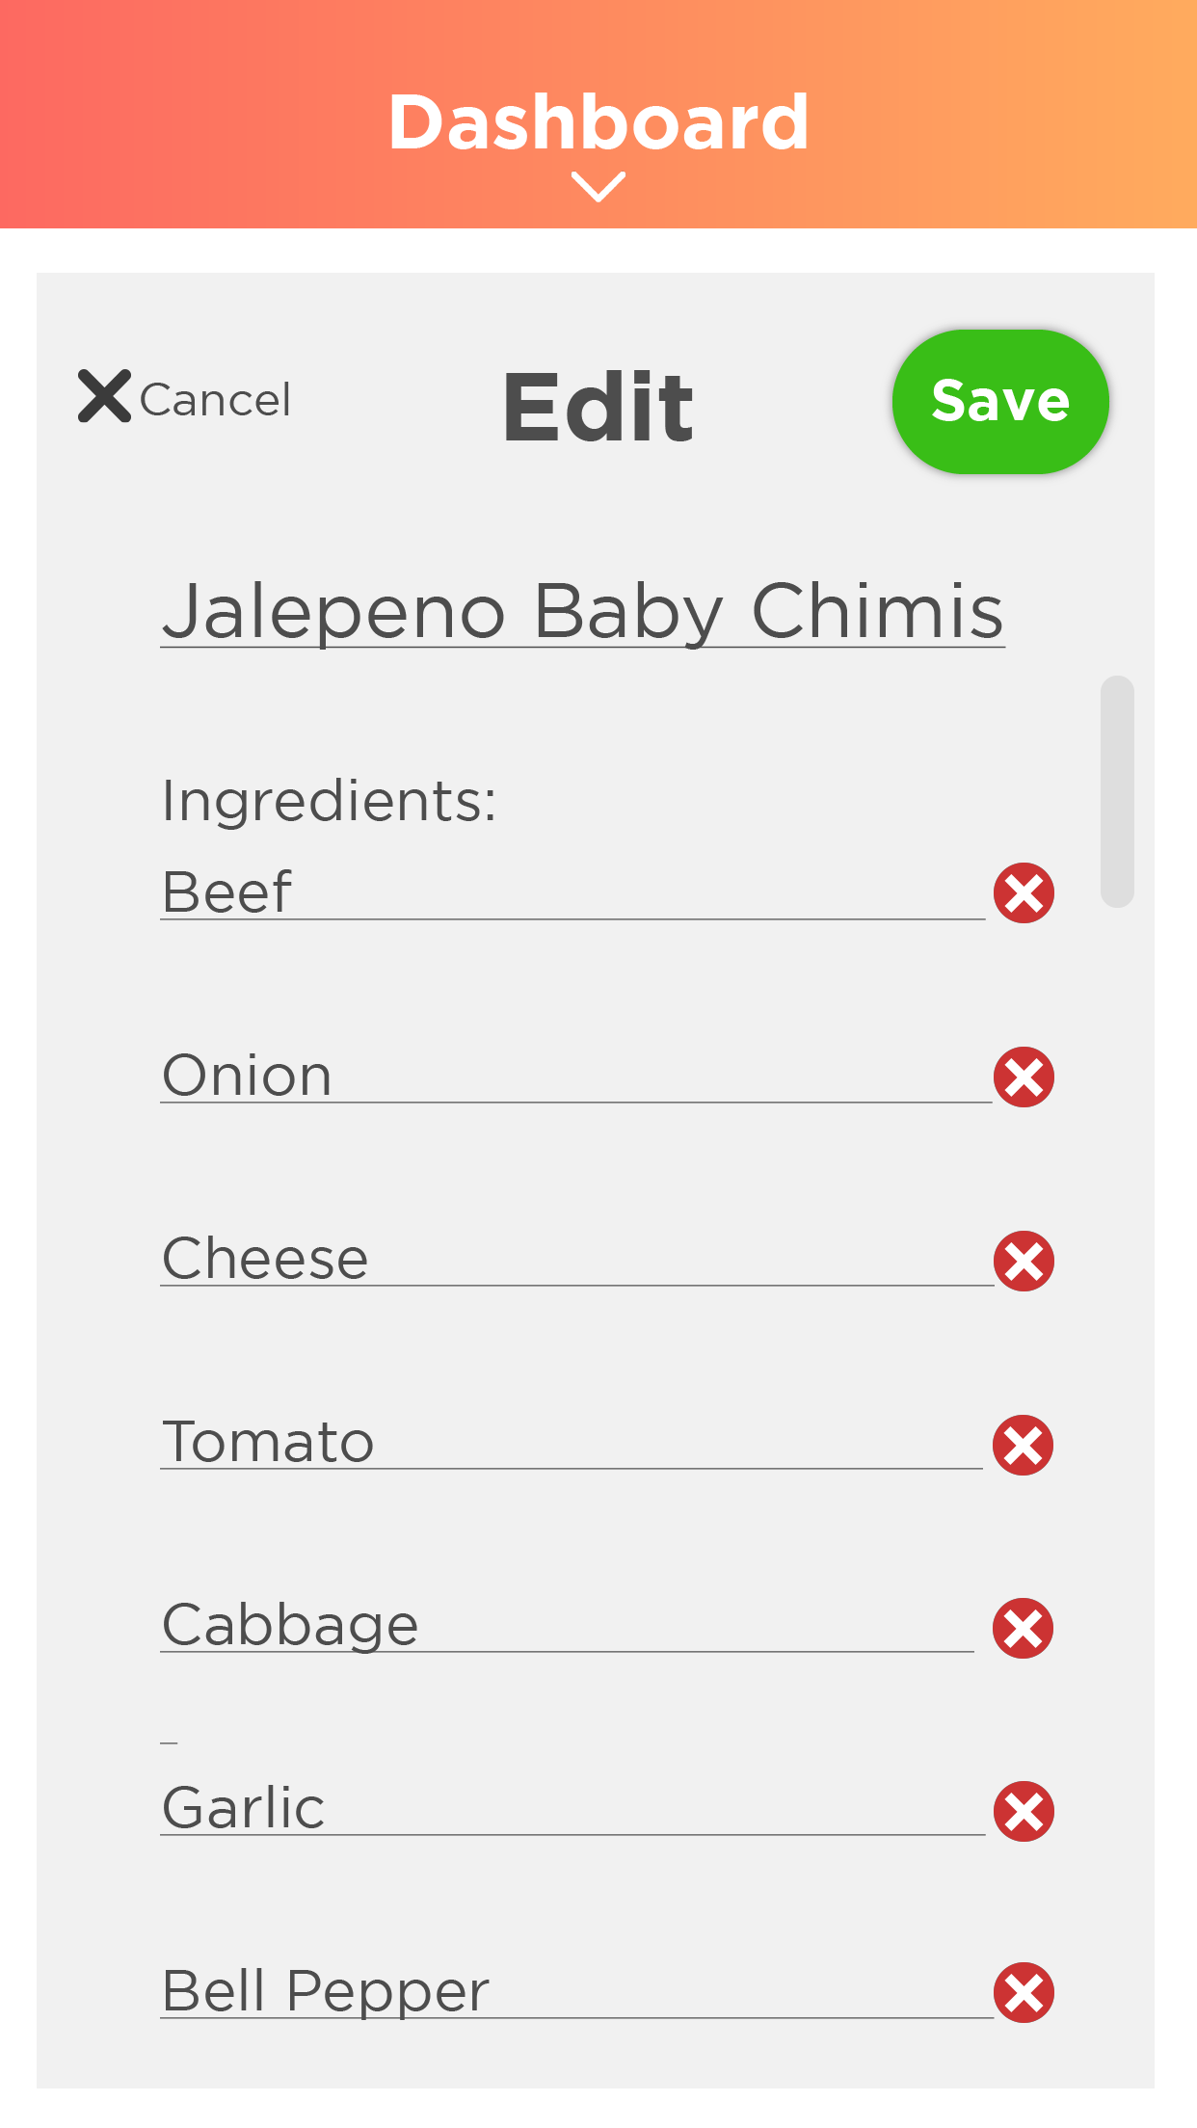Click the ingredients list scrollbar
This screenshot has width=1197, height=2128.
click(1117, 791)
